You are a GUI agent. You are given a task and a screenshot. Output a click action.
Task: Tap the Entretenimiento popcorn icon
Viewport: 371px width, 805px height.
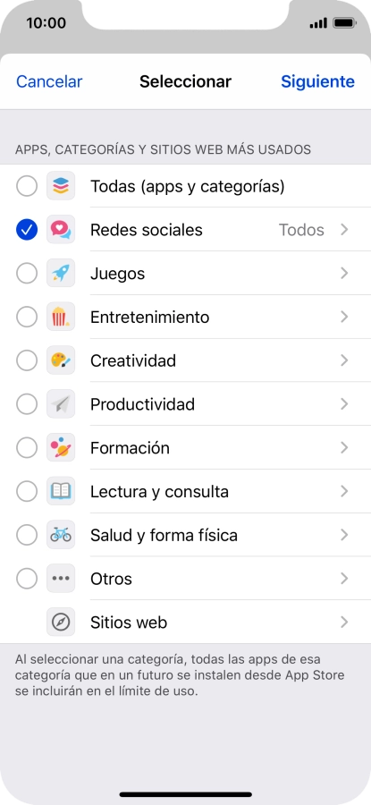click(x=61, y=317)
